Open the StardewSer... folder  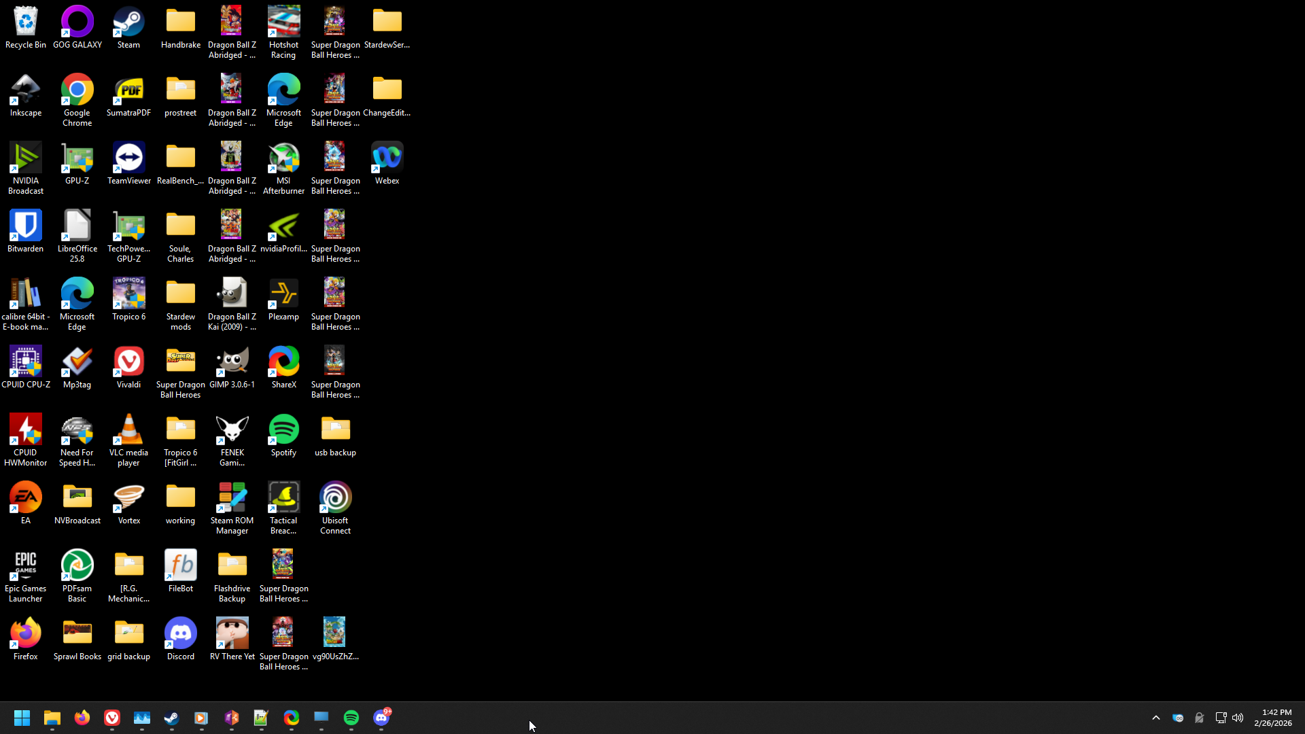387,28
